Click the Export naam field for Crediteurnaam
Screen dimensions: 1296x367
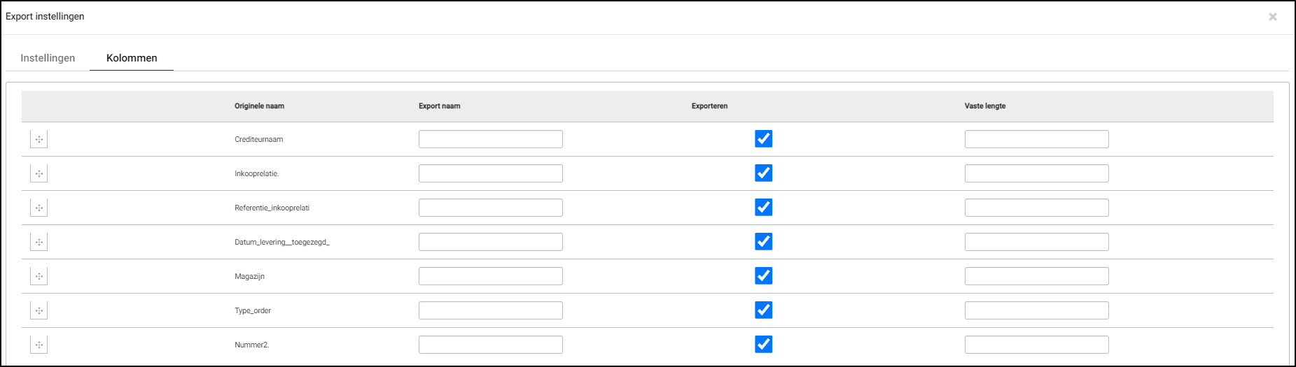tap(490, 139)
